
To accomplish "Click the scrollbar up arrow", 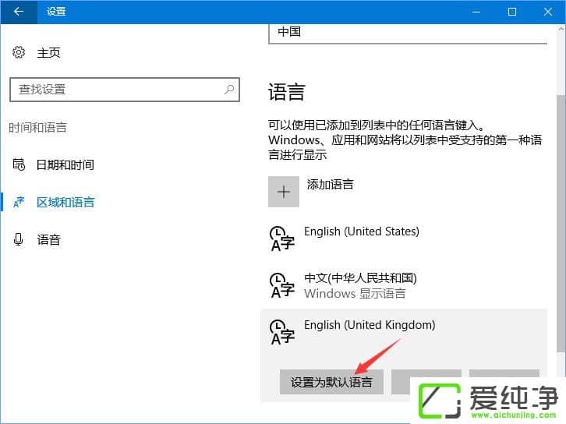I will pos(561,29).
